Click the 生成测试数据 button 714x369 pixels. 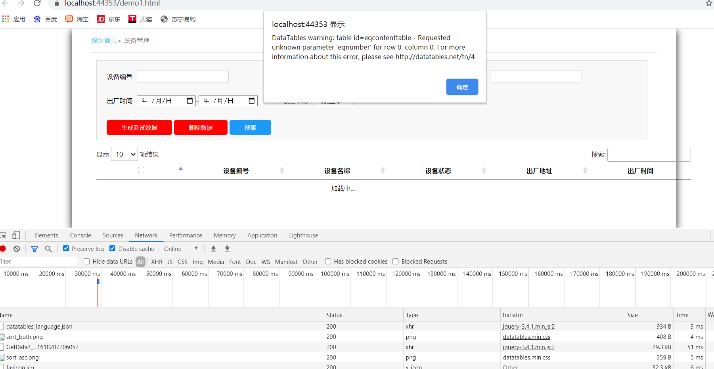(x=139, y=128)
